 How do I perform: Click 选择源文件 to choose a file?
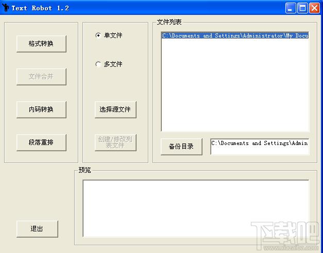pos(115,109)
